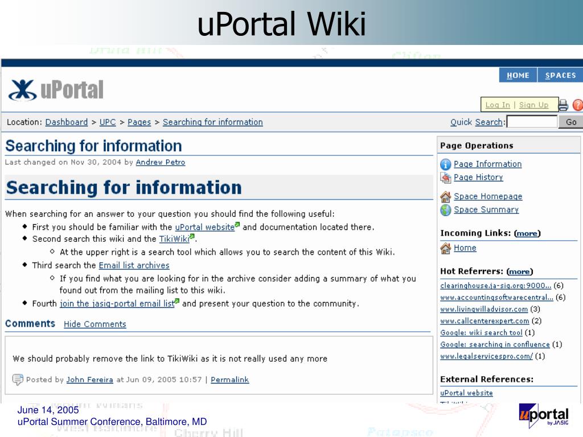Go to UPC in breadcrumb
583x437 pixels.
108,122
